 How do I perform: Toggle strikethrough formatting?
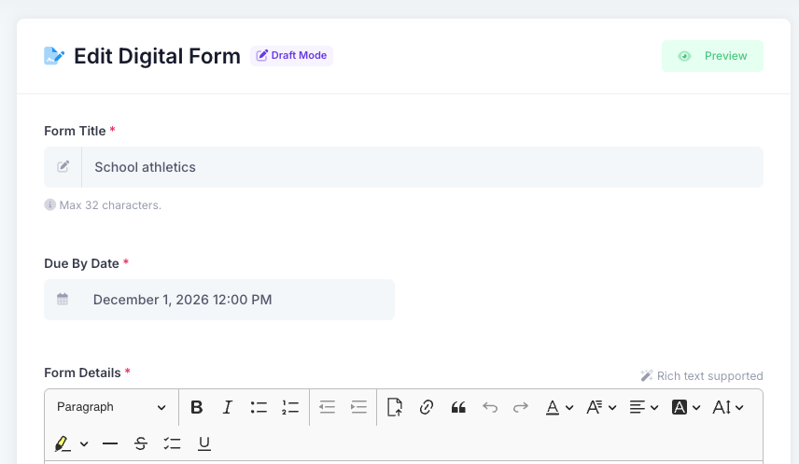click(x=141, y=443)
